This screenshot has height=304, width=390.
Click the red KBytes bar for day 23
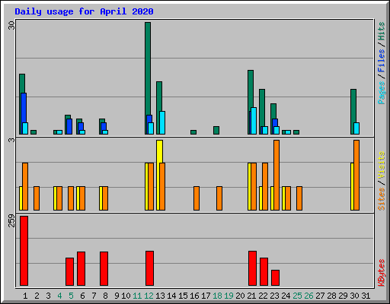click(275, 277)
